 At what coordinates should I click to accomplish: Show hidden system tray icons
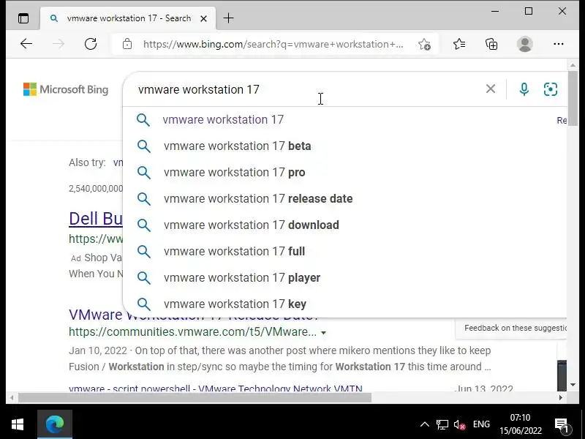click(x=425, y=424)
